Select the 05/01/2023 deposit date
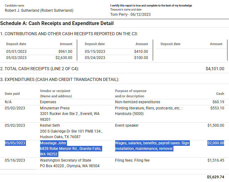Screen dimensions: 229x182 pos(16,52)
